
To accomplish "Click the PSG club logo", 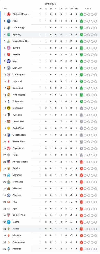I will 9,21.
